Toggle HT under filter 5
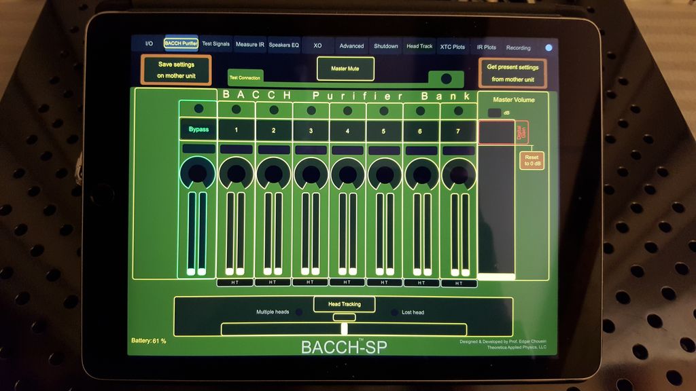The width and height of the screenshot is (696, 391). 384,283
